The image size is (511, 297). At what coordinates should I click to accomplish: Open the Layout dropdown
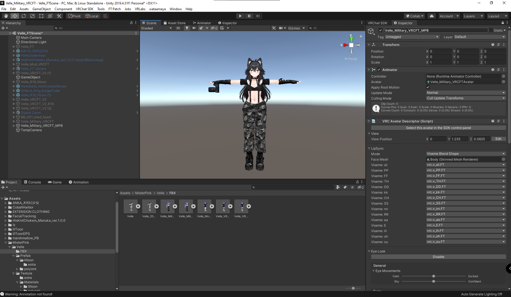(498, 16)
